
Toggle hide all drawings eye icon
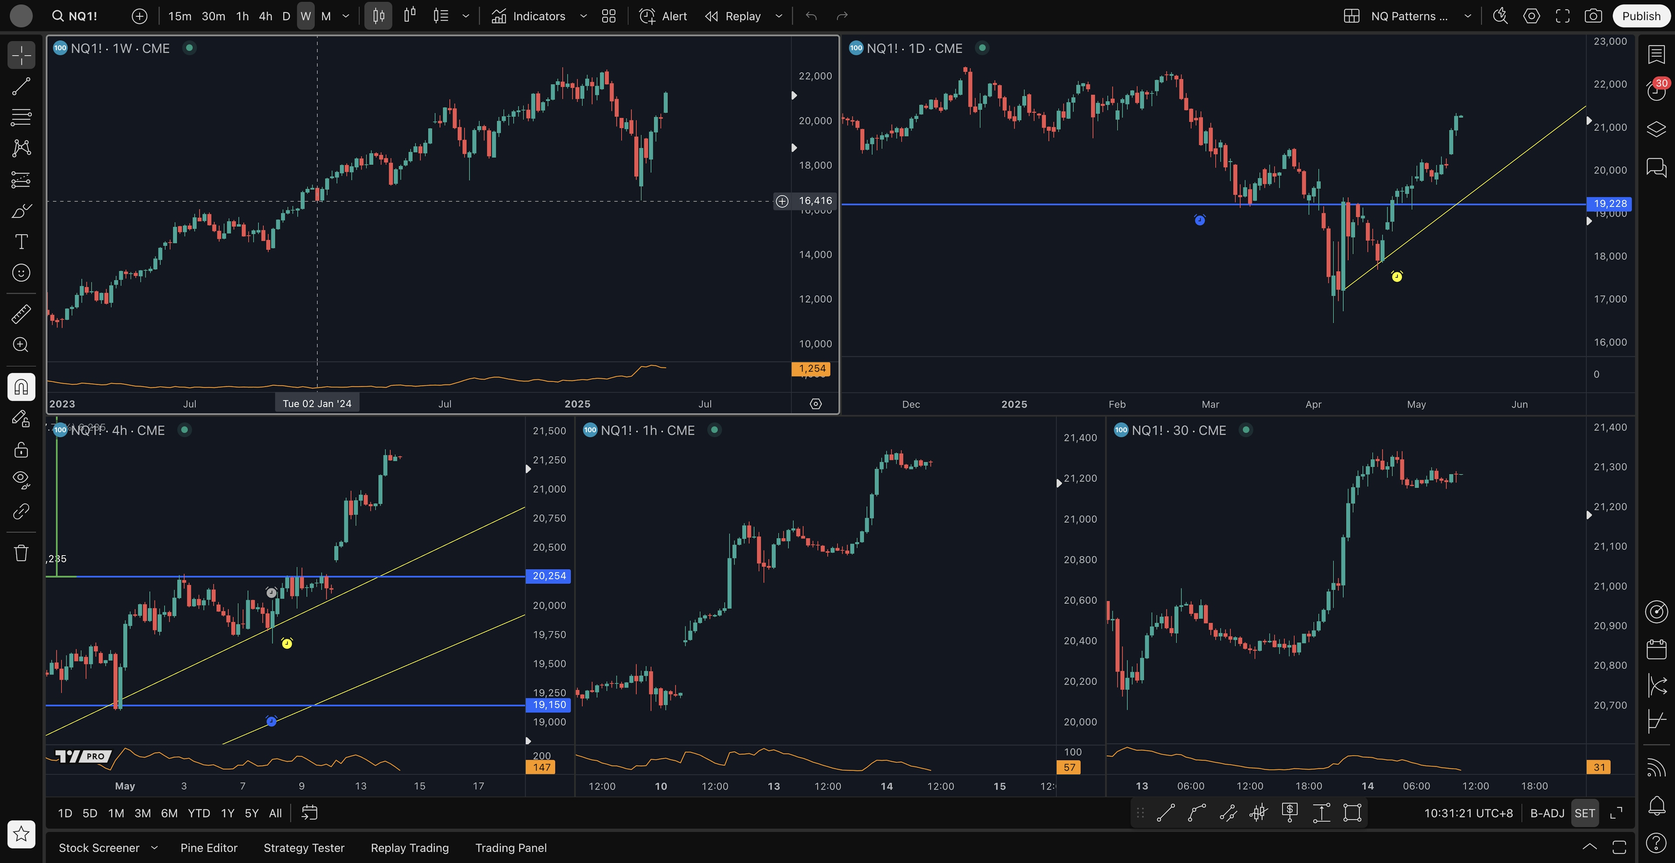(x=21, y=480)
